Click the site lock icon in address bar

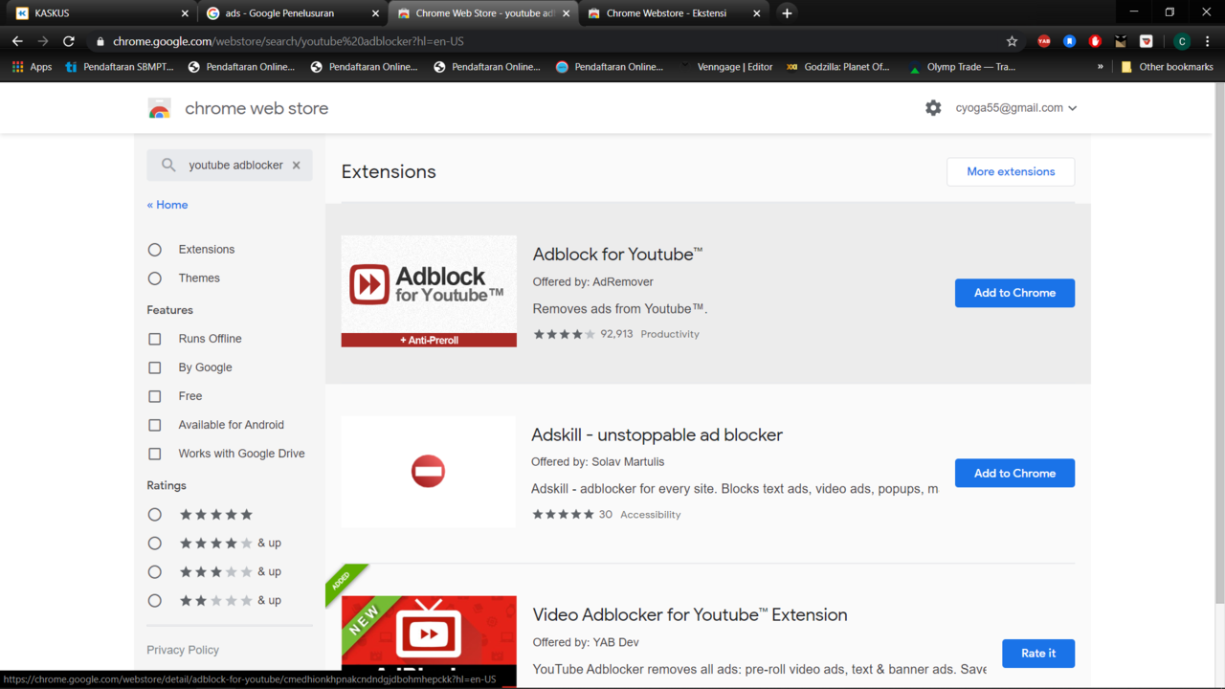[x=100, y=41]
